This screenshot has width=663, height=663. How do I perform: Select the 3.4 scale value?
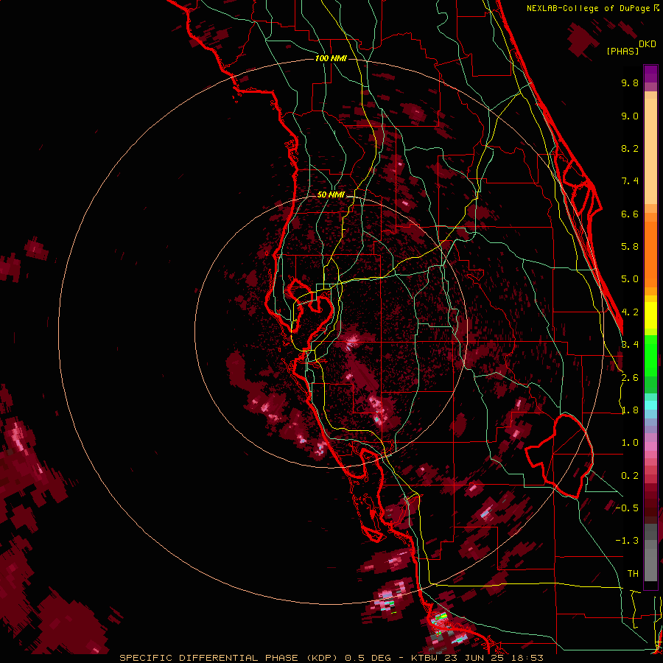tap(630, 345)
